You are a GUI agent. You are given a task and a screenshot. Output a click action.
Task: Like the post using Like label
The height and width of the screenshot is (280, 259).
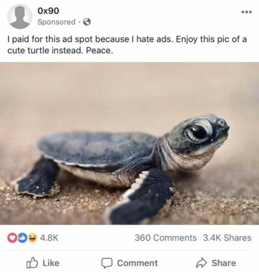tap(51, 263)
